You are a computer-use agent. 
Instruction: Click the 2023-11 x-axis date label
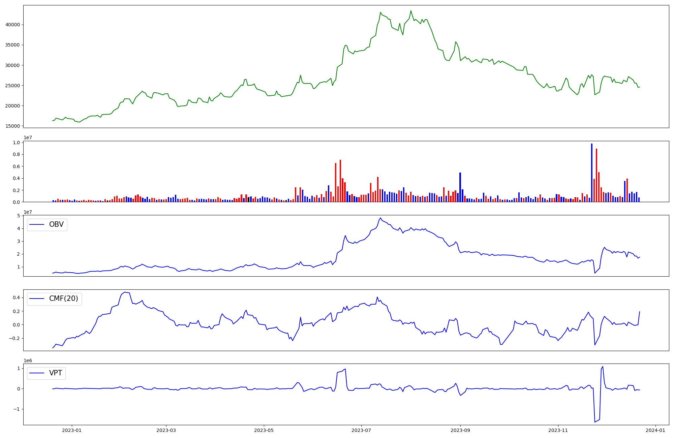(x=558, y=430)
